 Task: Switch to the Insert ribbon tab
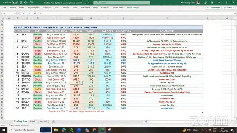pos(22,7)
